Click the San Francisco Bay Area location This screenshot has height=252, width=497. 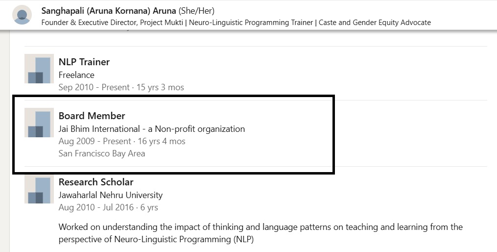[x=102, y=153]
